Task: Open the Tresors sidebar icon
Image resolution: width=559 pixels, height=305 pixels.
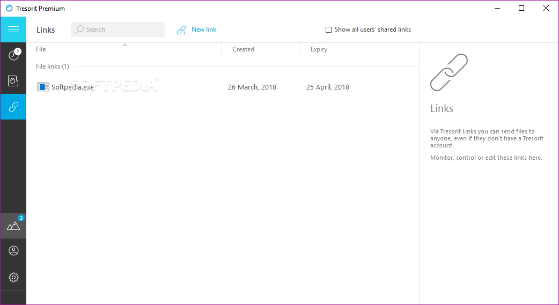Action: (13, 81)
